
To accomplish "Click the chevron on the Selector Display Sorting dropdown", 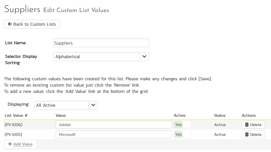I will pos(144,56).
